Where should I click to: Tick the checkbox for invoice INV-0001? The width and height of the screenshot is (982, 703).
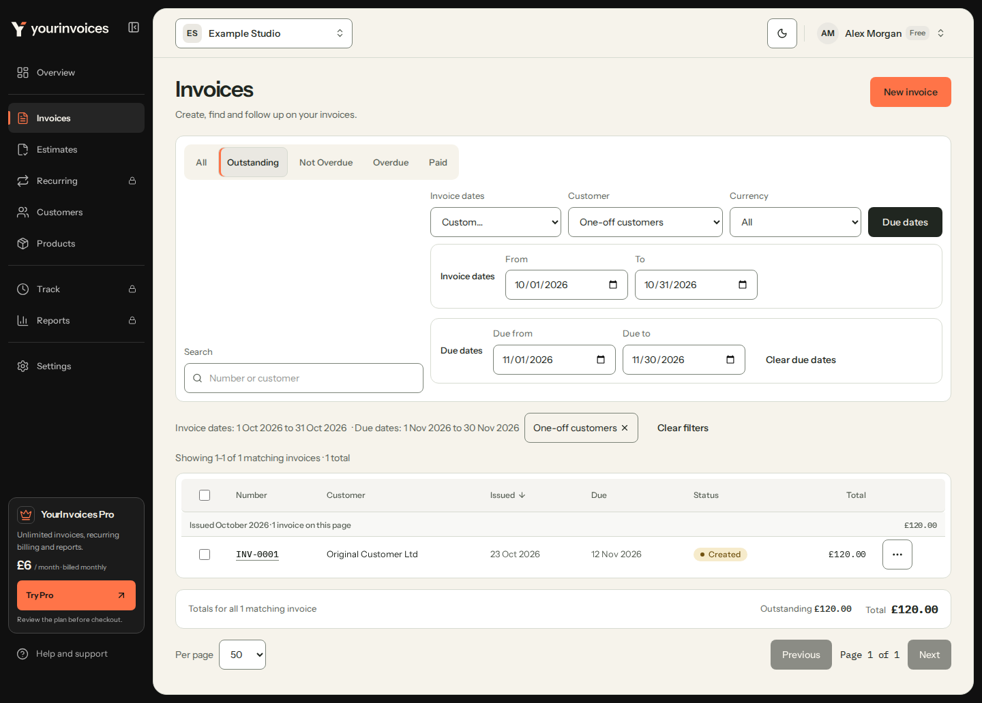[205, 554]
